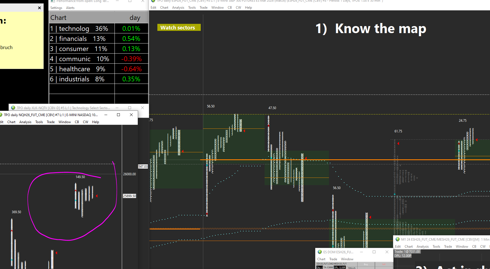Open Edit menu in M1 24 ESH26 window
Screen dimensions: 490x269
point(398,247)
